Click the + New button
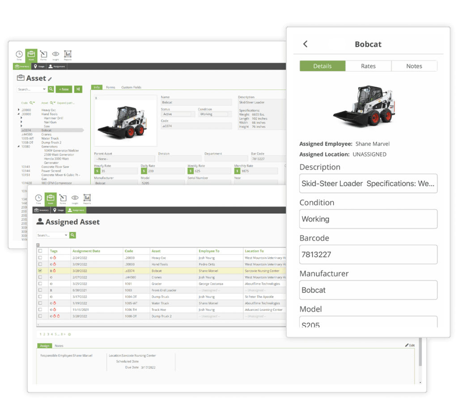458x419 pixels. click(64, 89)
